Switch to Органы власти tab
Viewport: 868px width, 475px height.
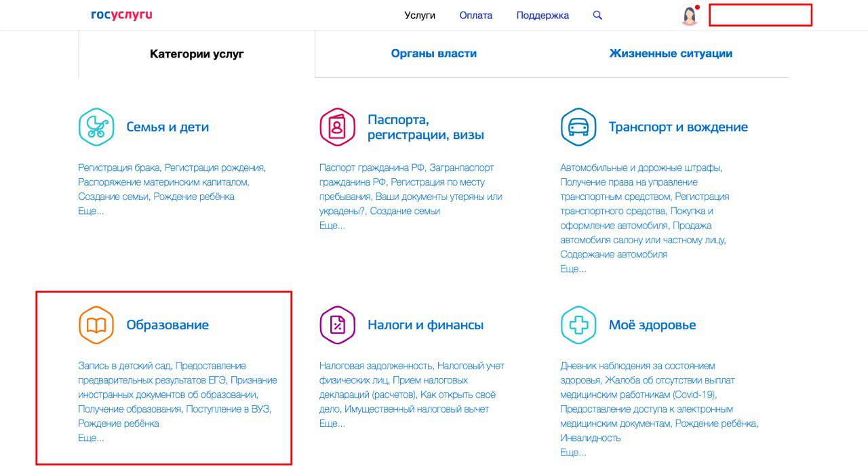tap(433, 54)
